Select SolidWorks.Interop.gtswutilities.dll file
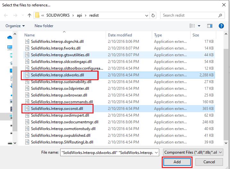 119,55
